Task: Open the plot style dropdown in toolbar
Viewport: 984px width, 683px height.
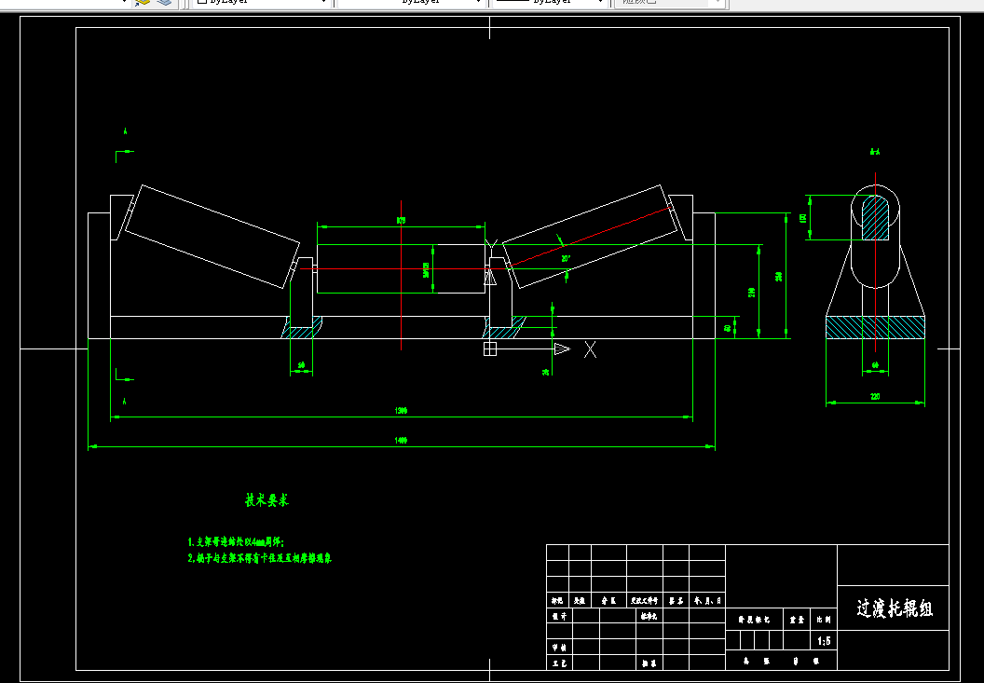Action: [669, 2]
